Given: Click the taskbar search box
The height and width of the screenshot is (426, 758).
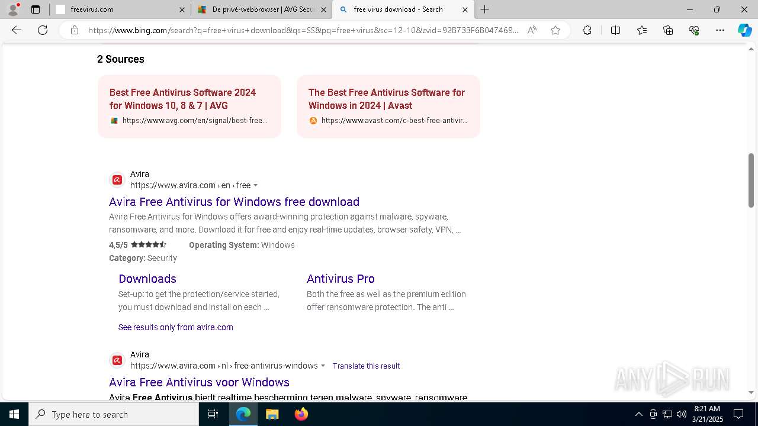Looking at the screenshot, I should click(114, 414).
